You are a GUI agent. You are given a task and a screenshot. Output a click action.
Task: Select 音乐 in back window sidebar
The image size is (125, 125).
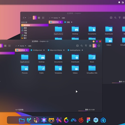point(35,35)
